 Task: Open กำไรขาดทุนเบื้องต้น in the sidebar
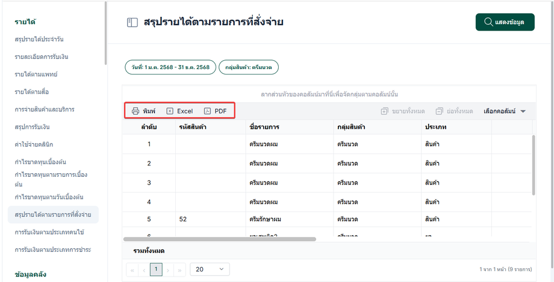coord(40,162)
